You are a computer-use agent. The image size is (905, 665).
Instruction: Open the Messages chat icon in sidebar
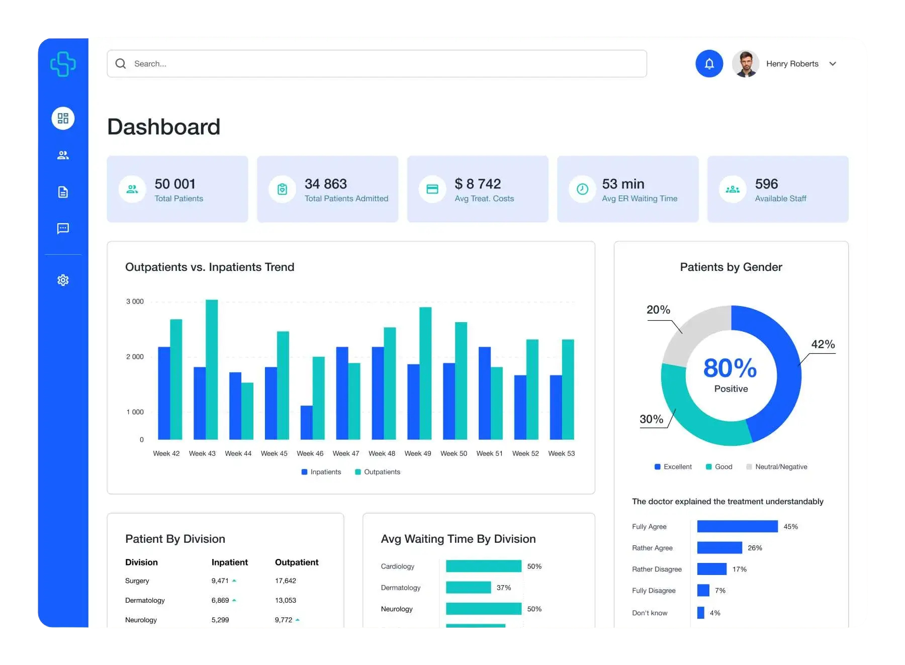tap(63, 229)
